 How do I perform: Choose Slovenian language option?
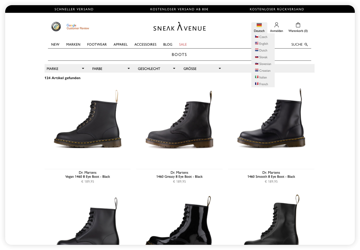(265, 64)
